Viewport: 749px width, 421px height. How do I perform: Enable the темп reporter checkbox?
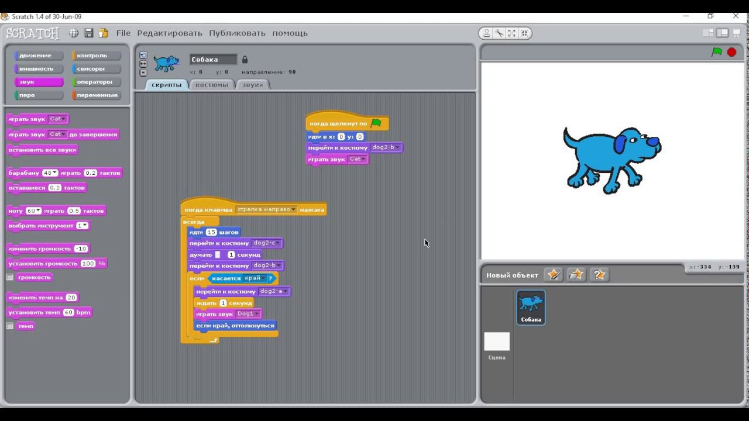10,326
